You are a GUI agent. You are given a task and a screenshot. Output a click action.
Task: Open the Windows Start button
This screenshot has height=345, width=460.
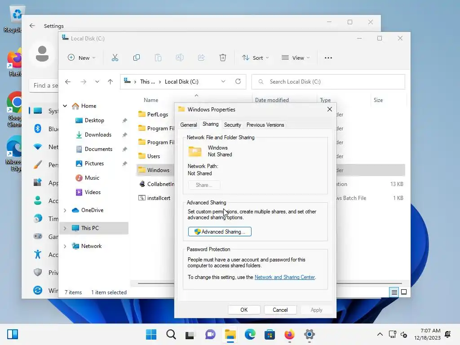(x=151, y=334)
